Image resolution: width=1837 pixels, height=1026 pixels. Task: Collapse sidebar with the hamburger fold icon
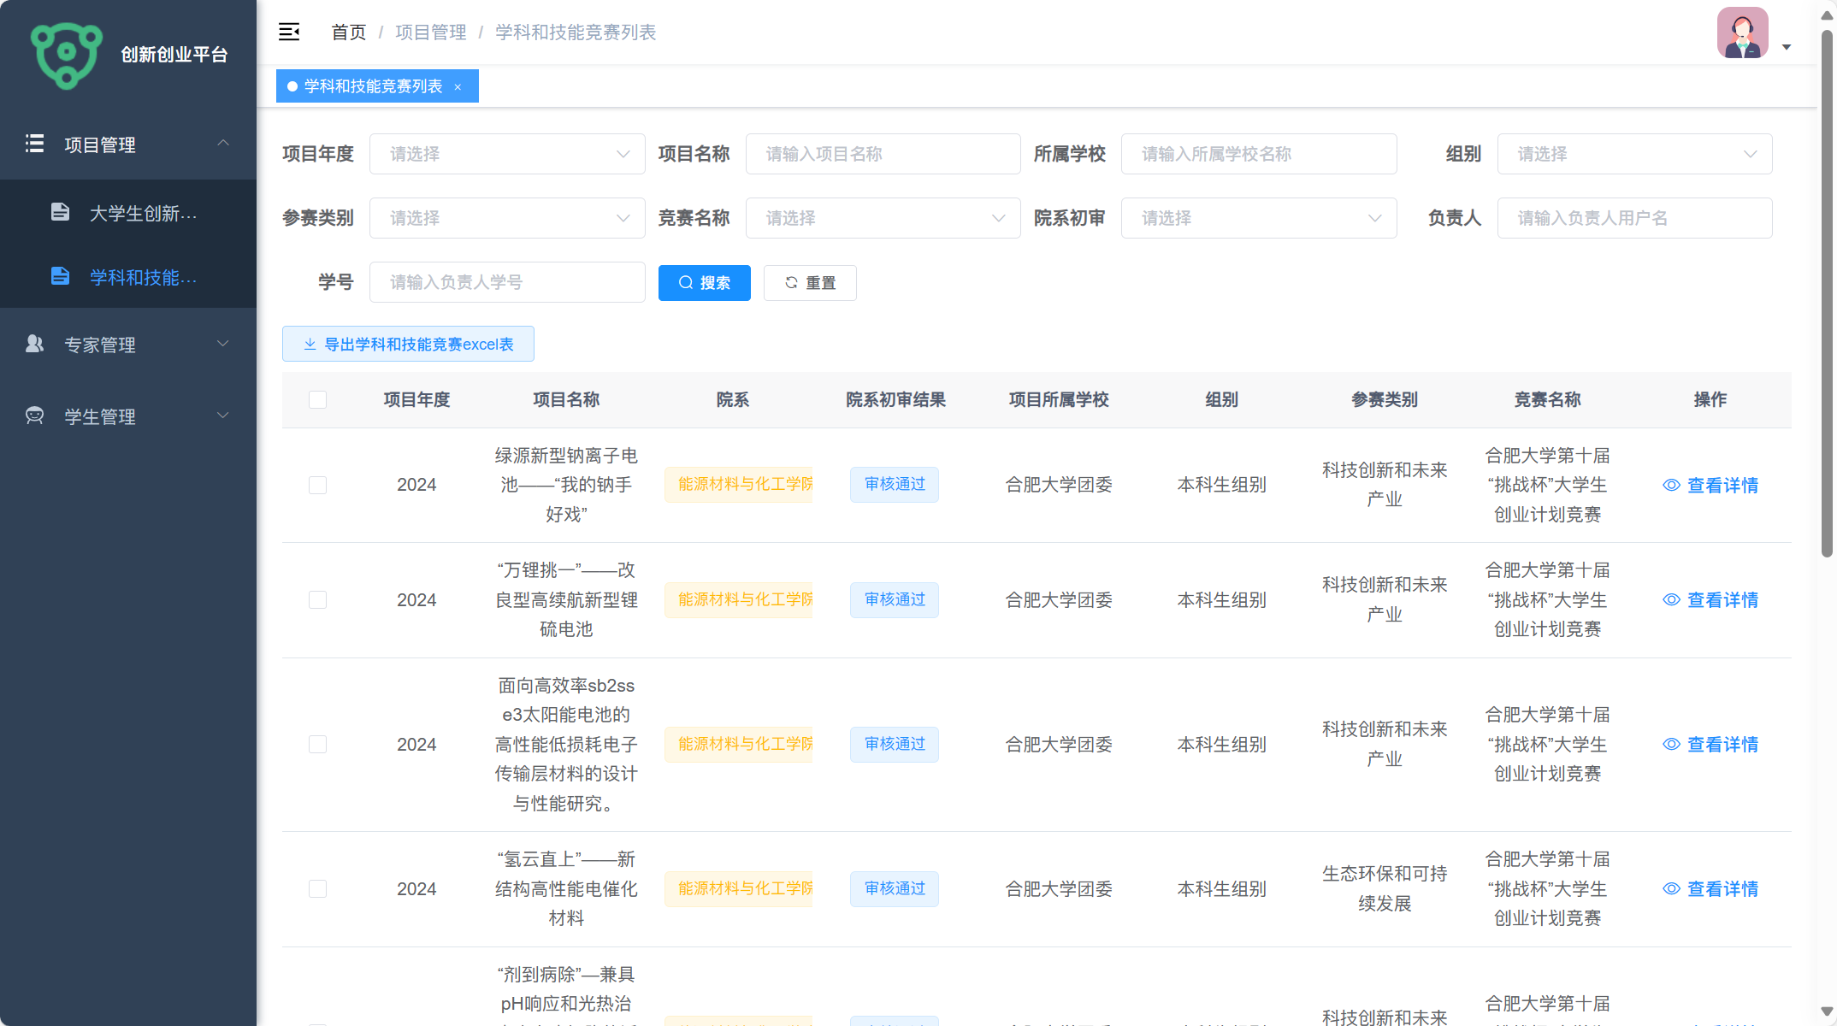tap(289, 32)
